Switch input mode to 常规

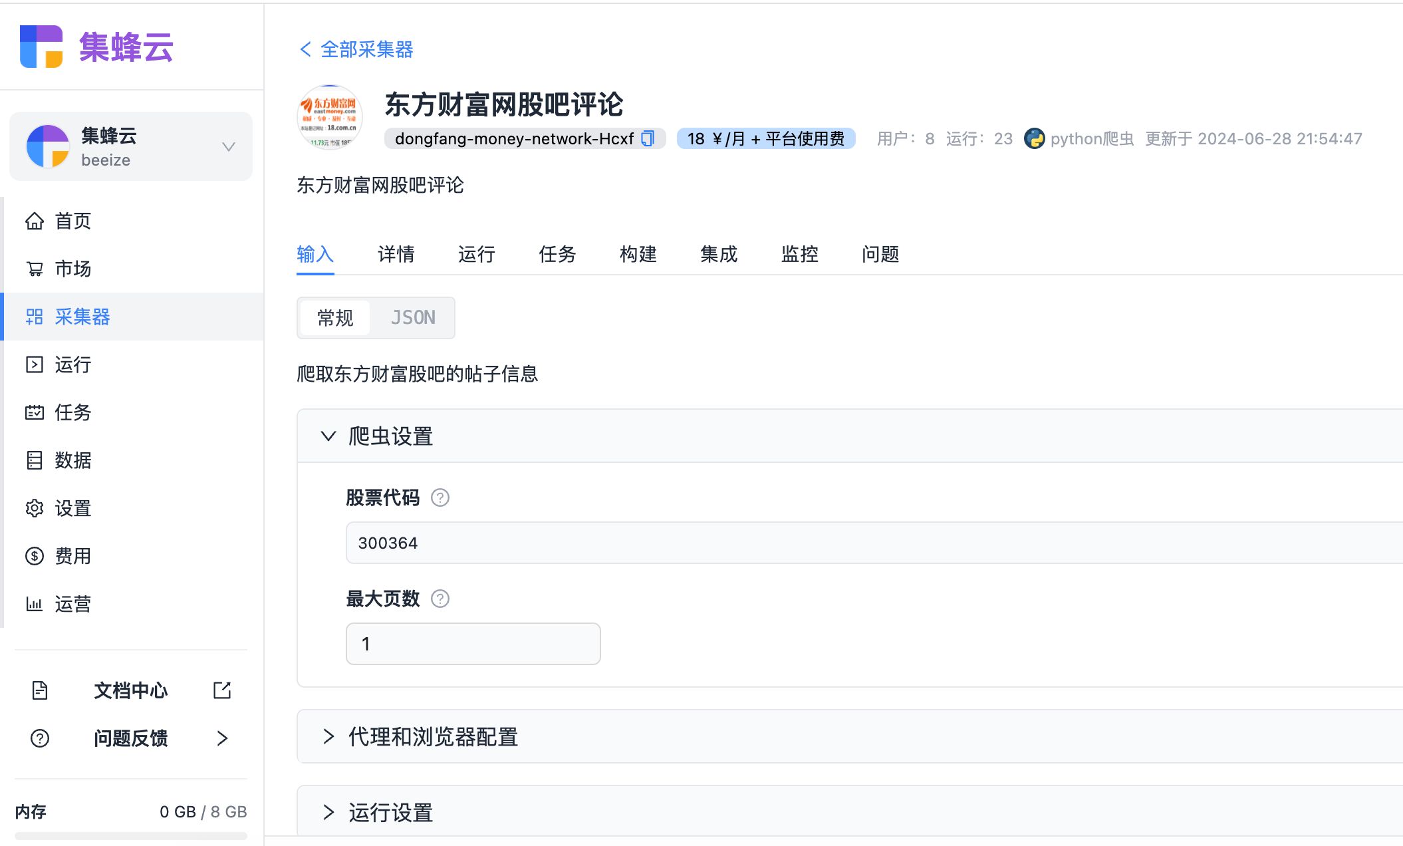coord(335,318)
